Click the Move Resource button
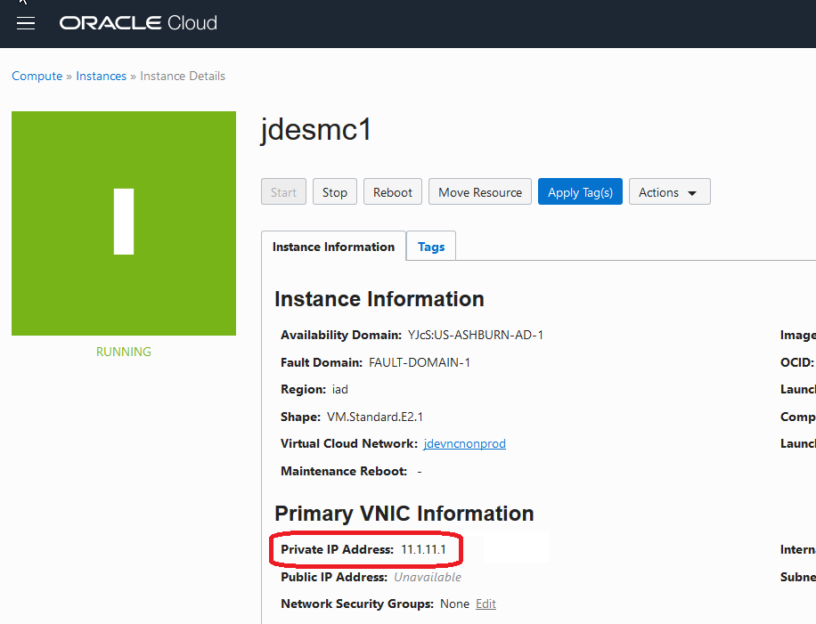This screenshot has height=624, width=816. 479,191
